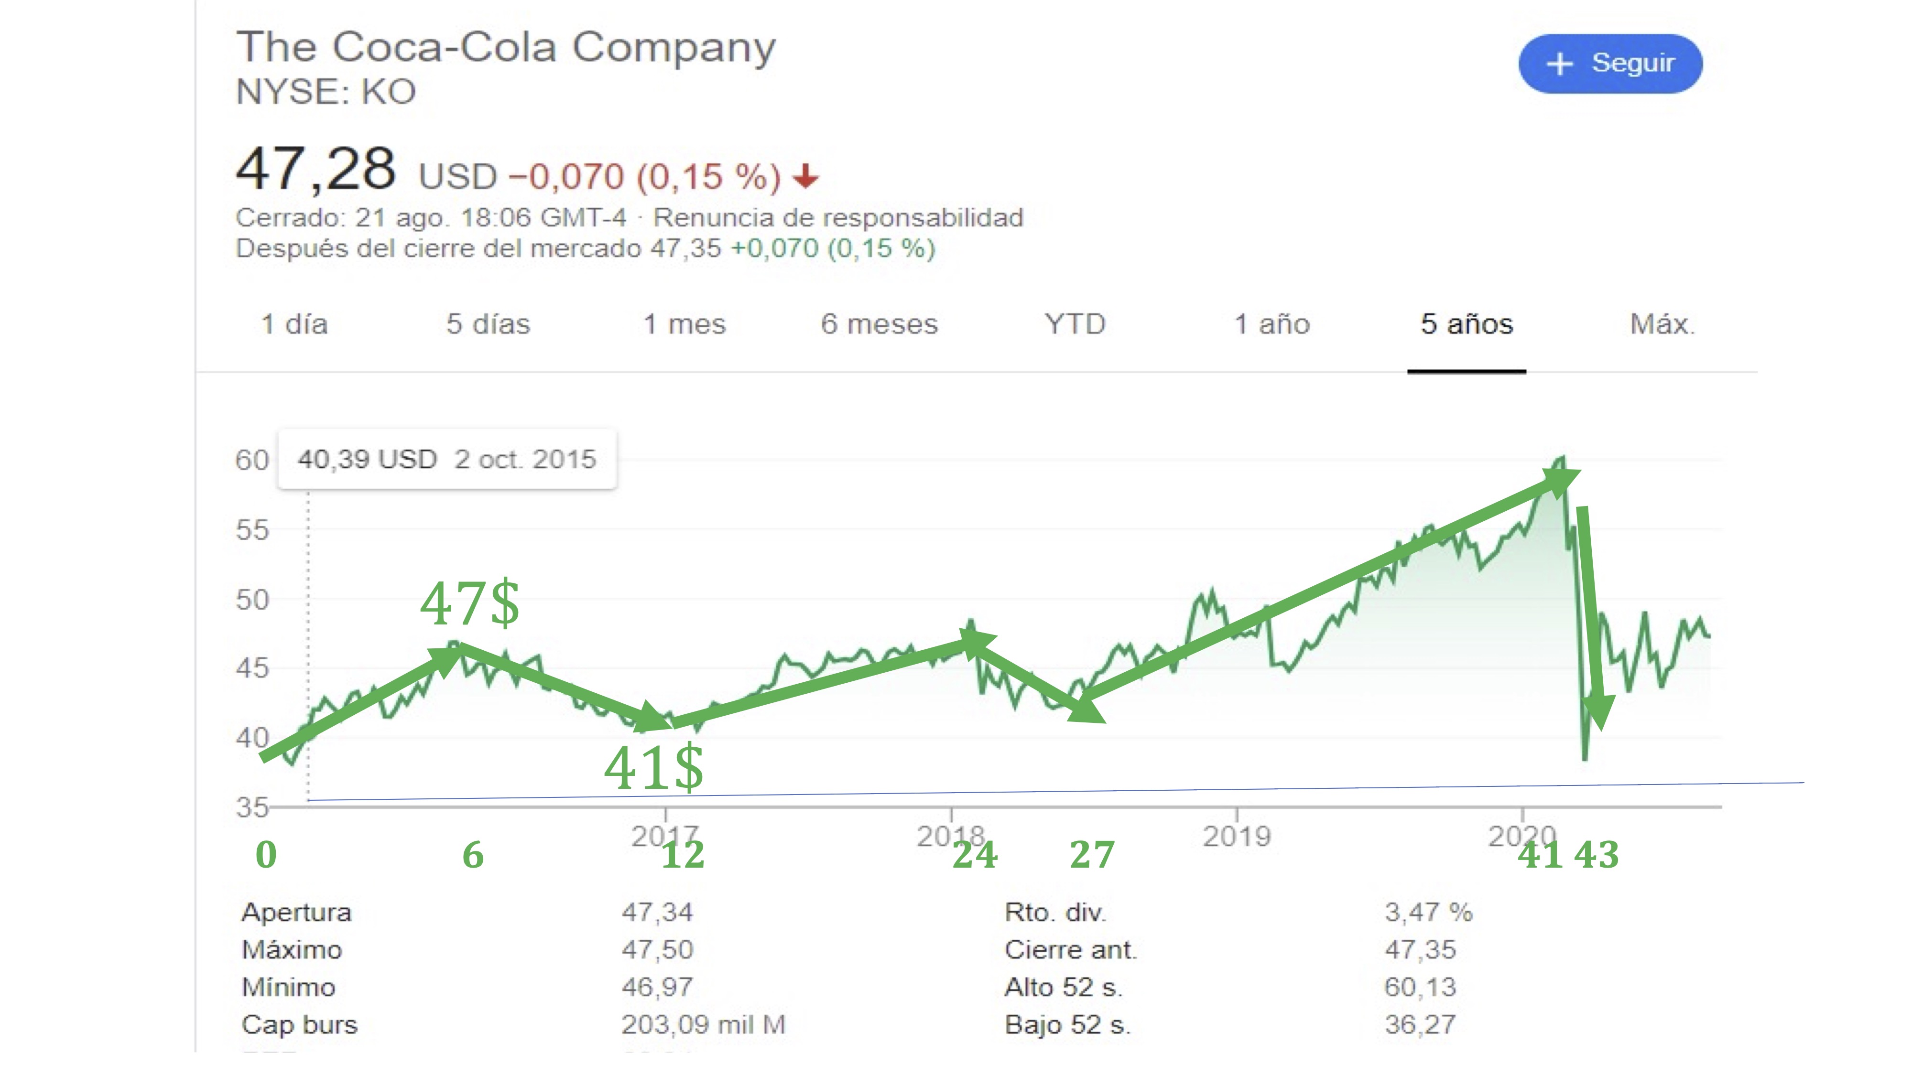
Task: Switch to the 5 días tab
Action: point(488,324)
